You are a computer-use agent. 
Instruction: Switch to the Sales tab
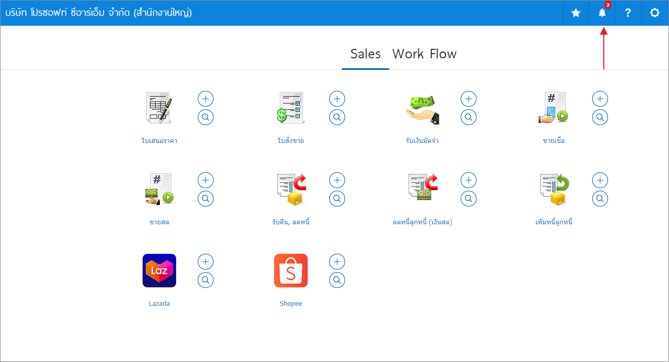366,54
